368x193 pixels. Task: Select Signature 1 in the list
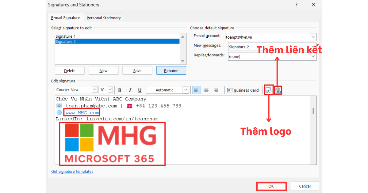(66, 36)
